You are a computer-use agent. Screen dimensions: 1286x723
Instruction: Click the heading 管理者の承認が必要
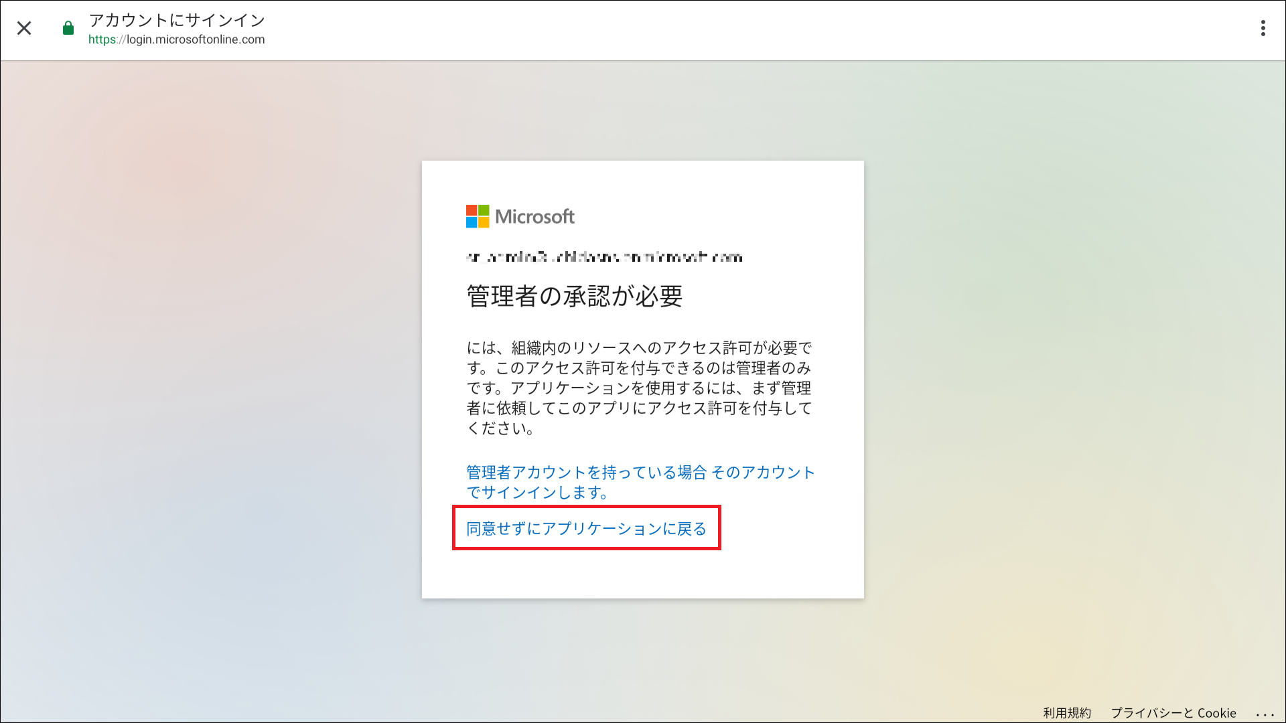574,296
